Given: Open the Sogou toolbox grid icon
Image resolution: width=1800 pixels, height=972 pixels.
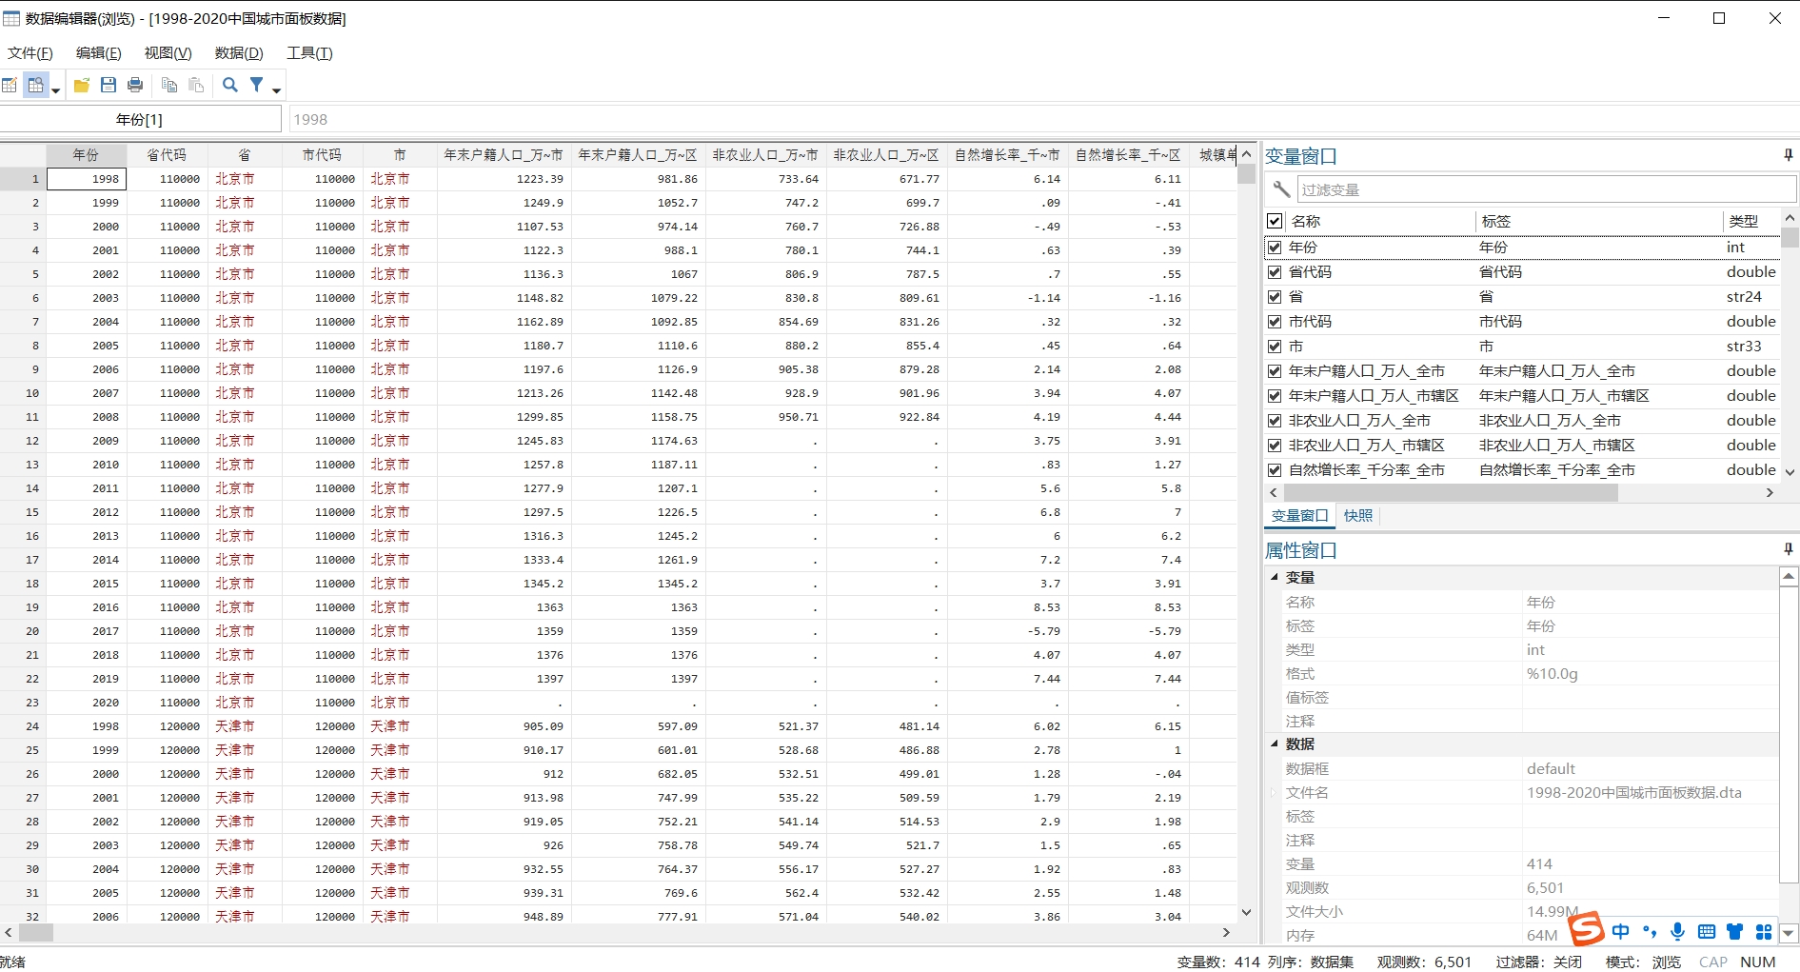Looking at the screenshot, I should [1764, 931].
